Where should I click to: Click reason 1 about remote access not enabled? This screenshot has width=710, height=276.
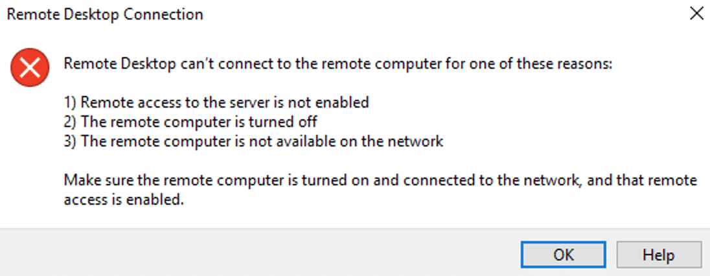(x=216, y=103)
